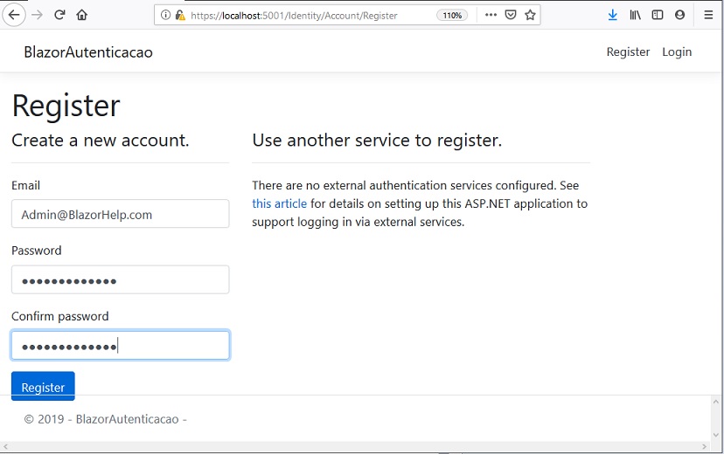This screenshot has width=724, height=454.
Task: Open the site information icon in address bar
Action: click(x=165, y=15)
